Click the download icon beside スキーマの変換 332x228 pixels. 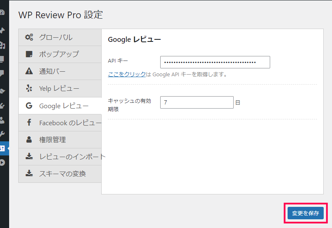pyautogui.click(x=29, y=173)
